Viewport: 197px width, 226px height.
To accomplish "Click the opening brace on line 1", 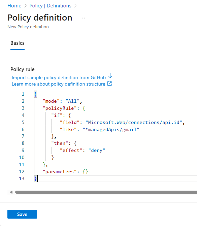I will click(x=35, y=94).
